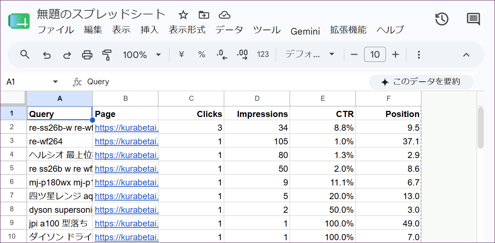Image resolution: width=495 pixels, height=243 pixels.
Task: Open the kurabetai link in row 6
Action: click(126, 182)
